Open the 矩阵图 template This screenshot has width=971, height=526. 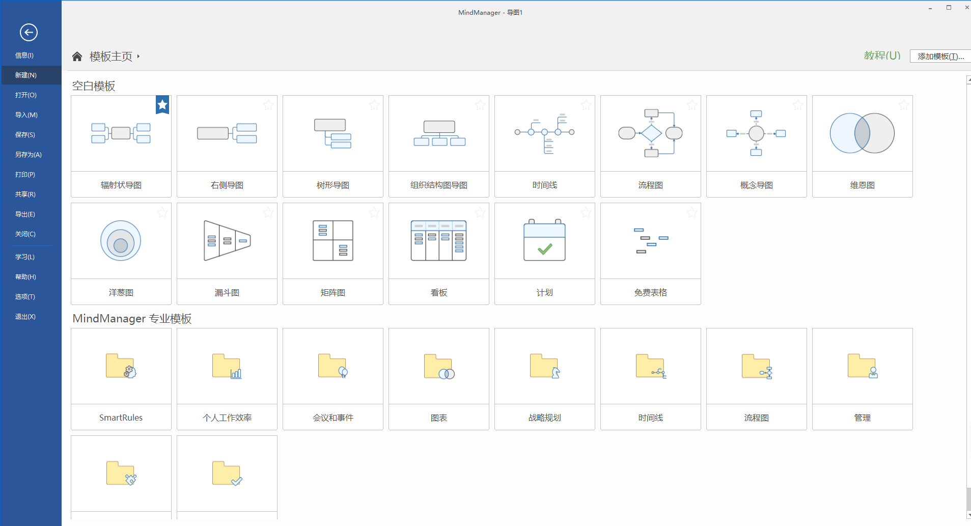333,254
